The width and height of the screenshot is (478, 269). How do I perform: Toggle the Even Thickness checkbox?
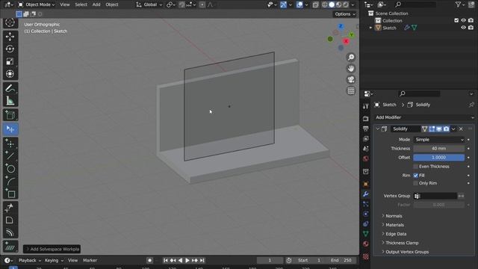(415, 167)
